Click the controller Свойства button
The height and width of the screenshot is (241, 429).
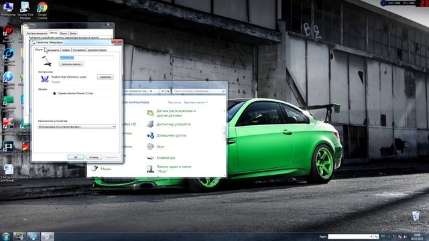(105, 77)
